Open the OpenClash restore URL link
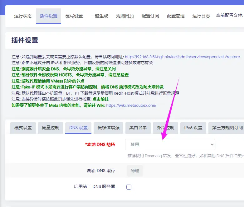This screenshot has width=244, height=207. [182, 57]
